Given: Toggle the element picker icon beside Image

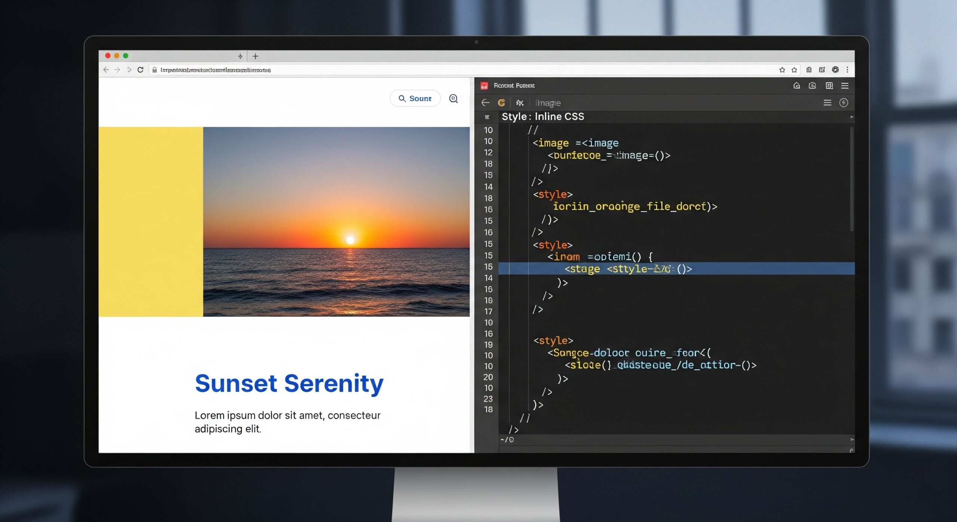Looking at the screenshot, I should 520,102.
